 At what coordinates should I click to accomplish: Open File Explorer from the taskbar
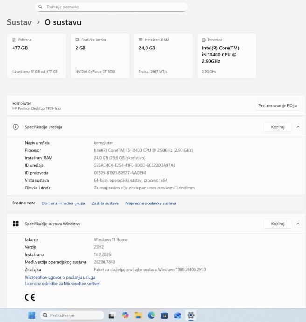click(x=138, y=315)
